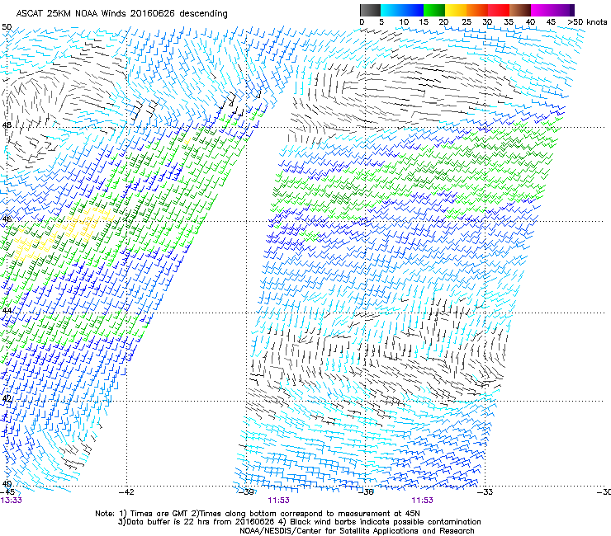This screenshot has width=611, height=536.
Task: Pick the grey 0-5 knots color segment
Action: point(370,10)
